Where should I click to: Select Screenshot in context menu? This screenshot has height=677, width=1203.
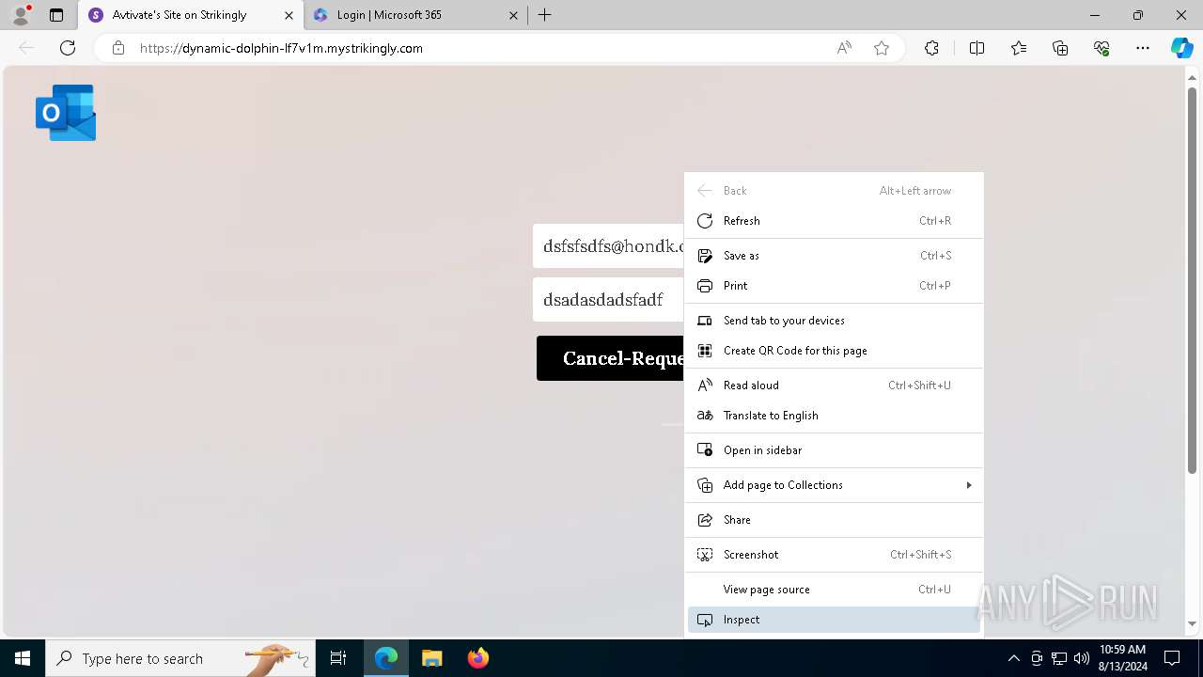tap(834, 555)
